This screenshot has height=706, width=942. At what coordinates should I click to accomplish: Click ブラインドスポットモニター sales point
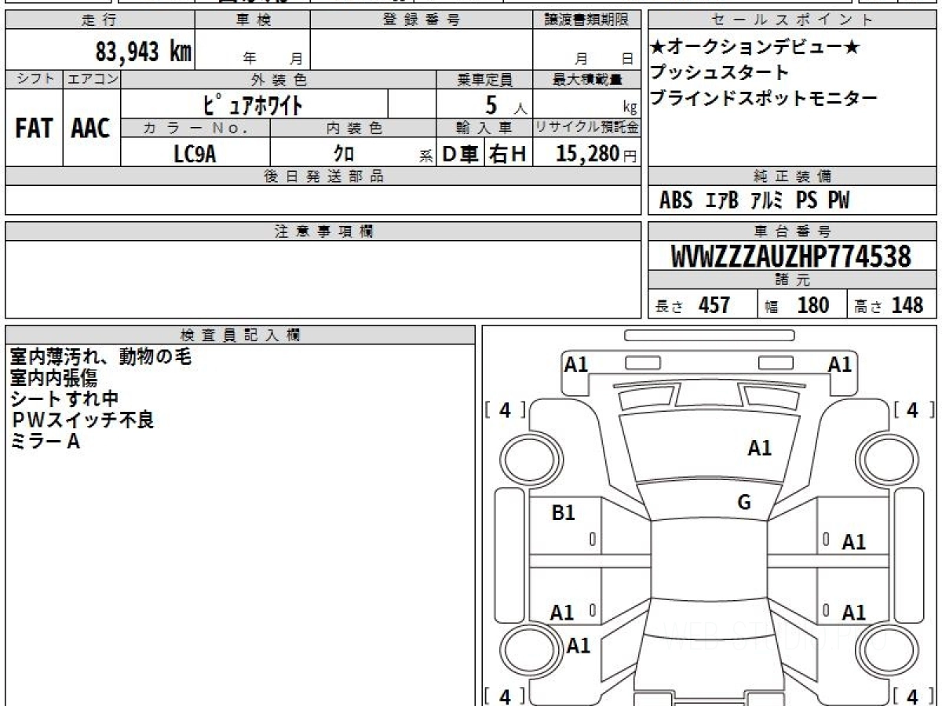tap(764, 99)
